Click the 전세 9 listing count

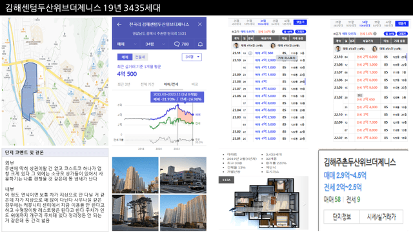point(353,200)
